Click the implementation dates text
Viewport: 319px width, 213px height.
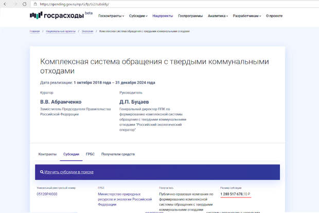point(98,83)
